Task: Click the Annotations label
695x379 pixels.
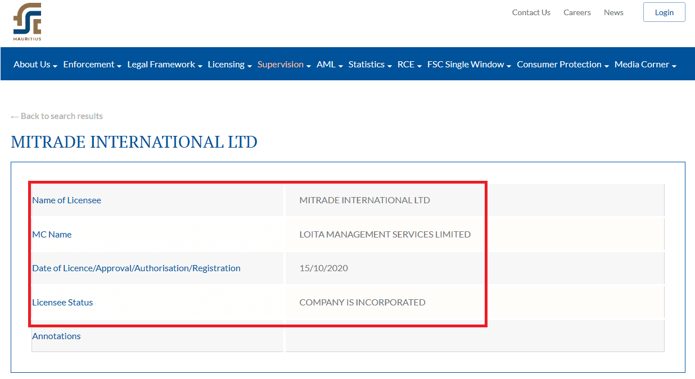Action: [56, 336]
